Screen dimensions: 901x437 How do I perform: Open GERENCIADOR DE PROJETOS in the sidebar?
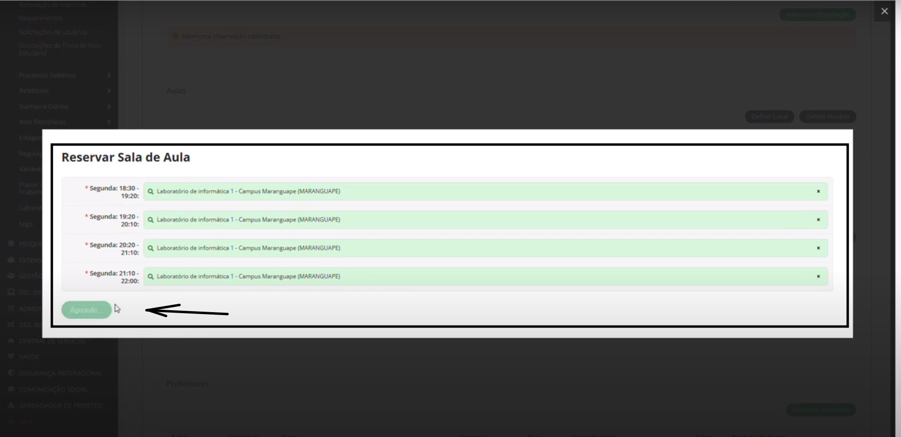(x=61, y=405)
